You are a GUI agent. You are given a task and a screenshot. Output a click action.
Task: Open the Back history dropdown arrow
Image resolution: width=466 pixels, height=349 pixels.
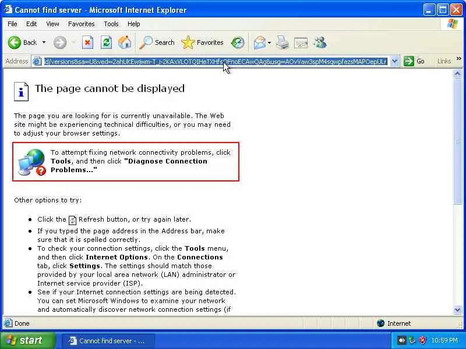point(44,42)
